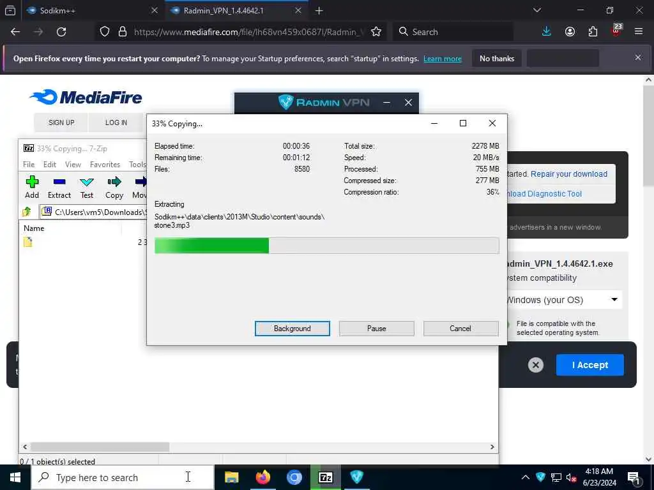
Task: Click MediaFire LOG IN button
Action: 116,122
